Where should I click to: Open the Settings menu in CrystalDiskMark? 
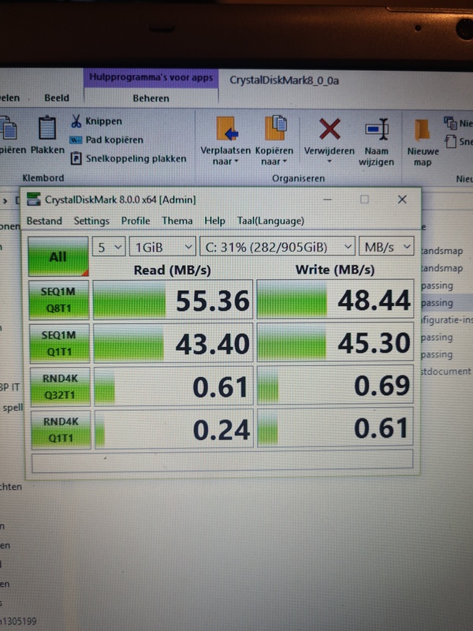[x=91, y=221]
